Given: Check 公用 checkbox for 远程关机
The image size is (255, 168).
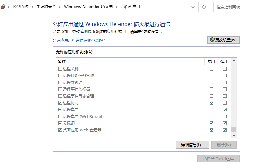Looking at the screenshot, I should point(225,69).
